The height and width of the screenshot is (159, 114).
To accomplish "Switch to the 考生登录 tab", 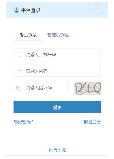I will [x=28, y=35].
